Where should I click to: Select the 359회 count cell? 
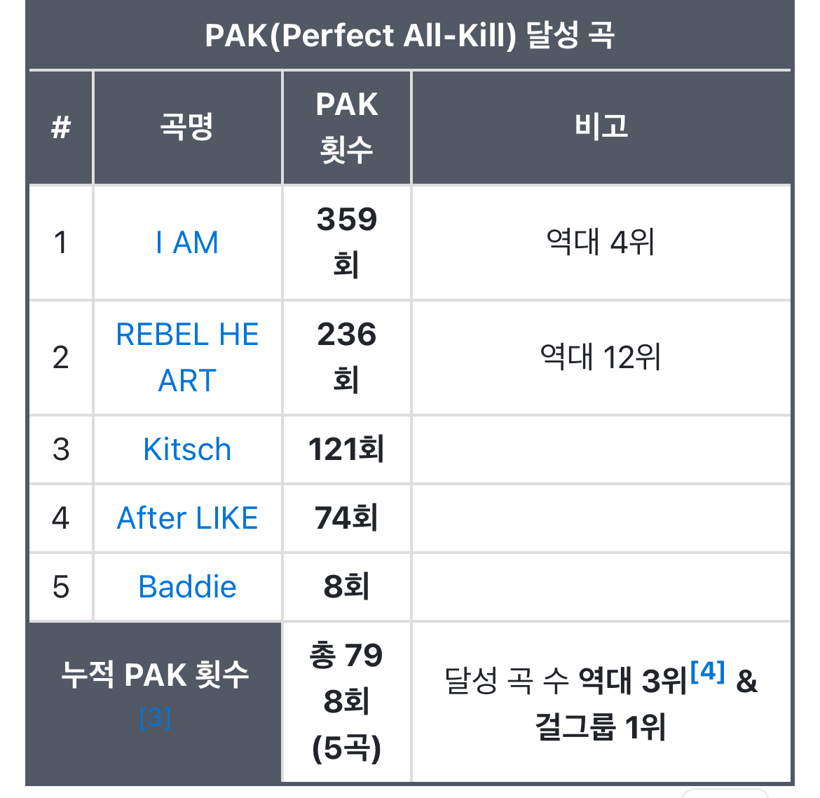(x=347, y=243)
